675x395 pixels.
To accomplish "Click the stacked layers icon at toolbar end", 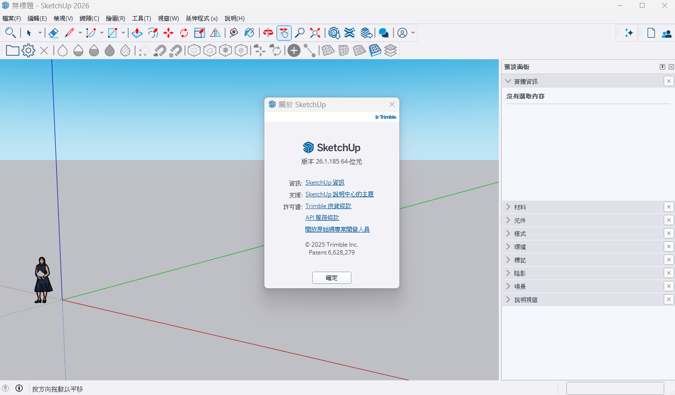I will click(391, 50).
